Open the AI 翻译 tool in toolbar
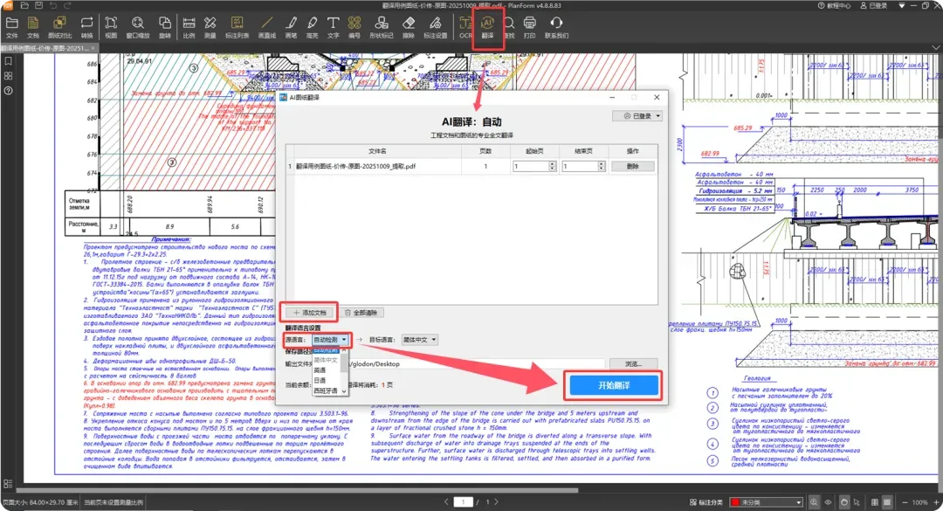The width and height of the screenshot is (943, 511). point(487,27)
